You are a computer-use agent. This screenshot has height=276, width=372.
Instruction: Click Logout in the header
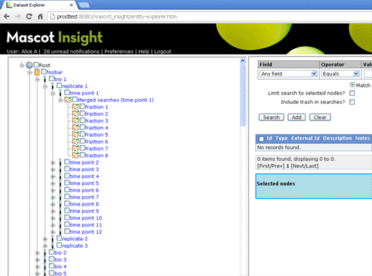tap(163, 52)
